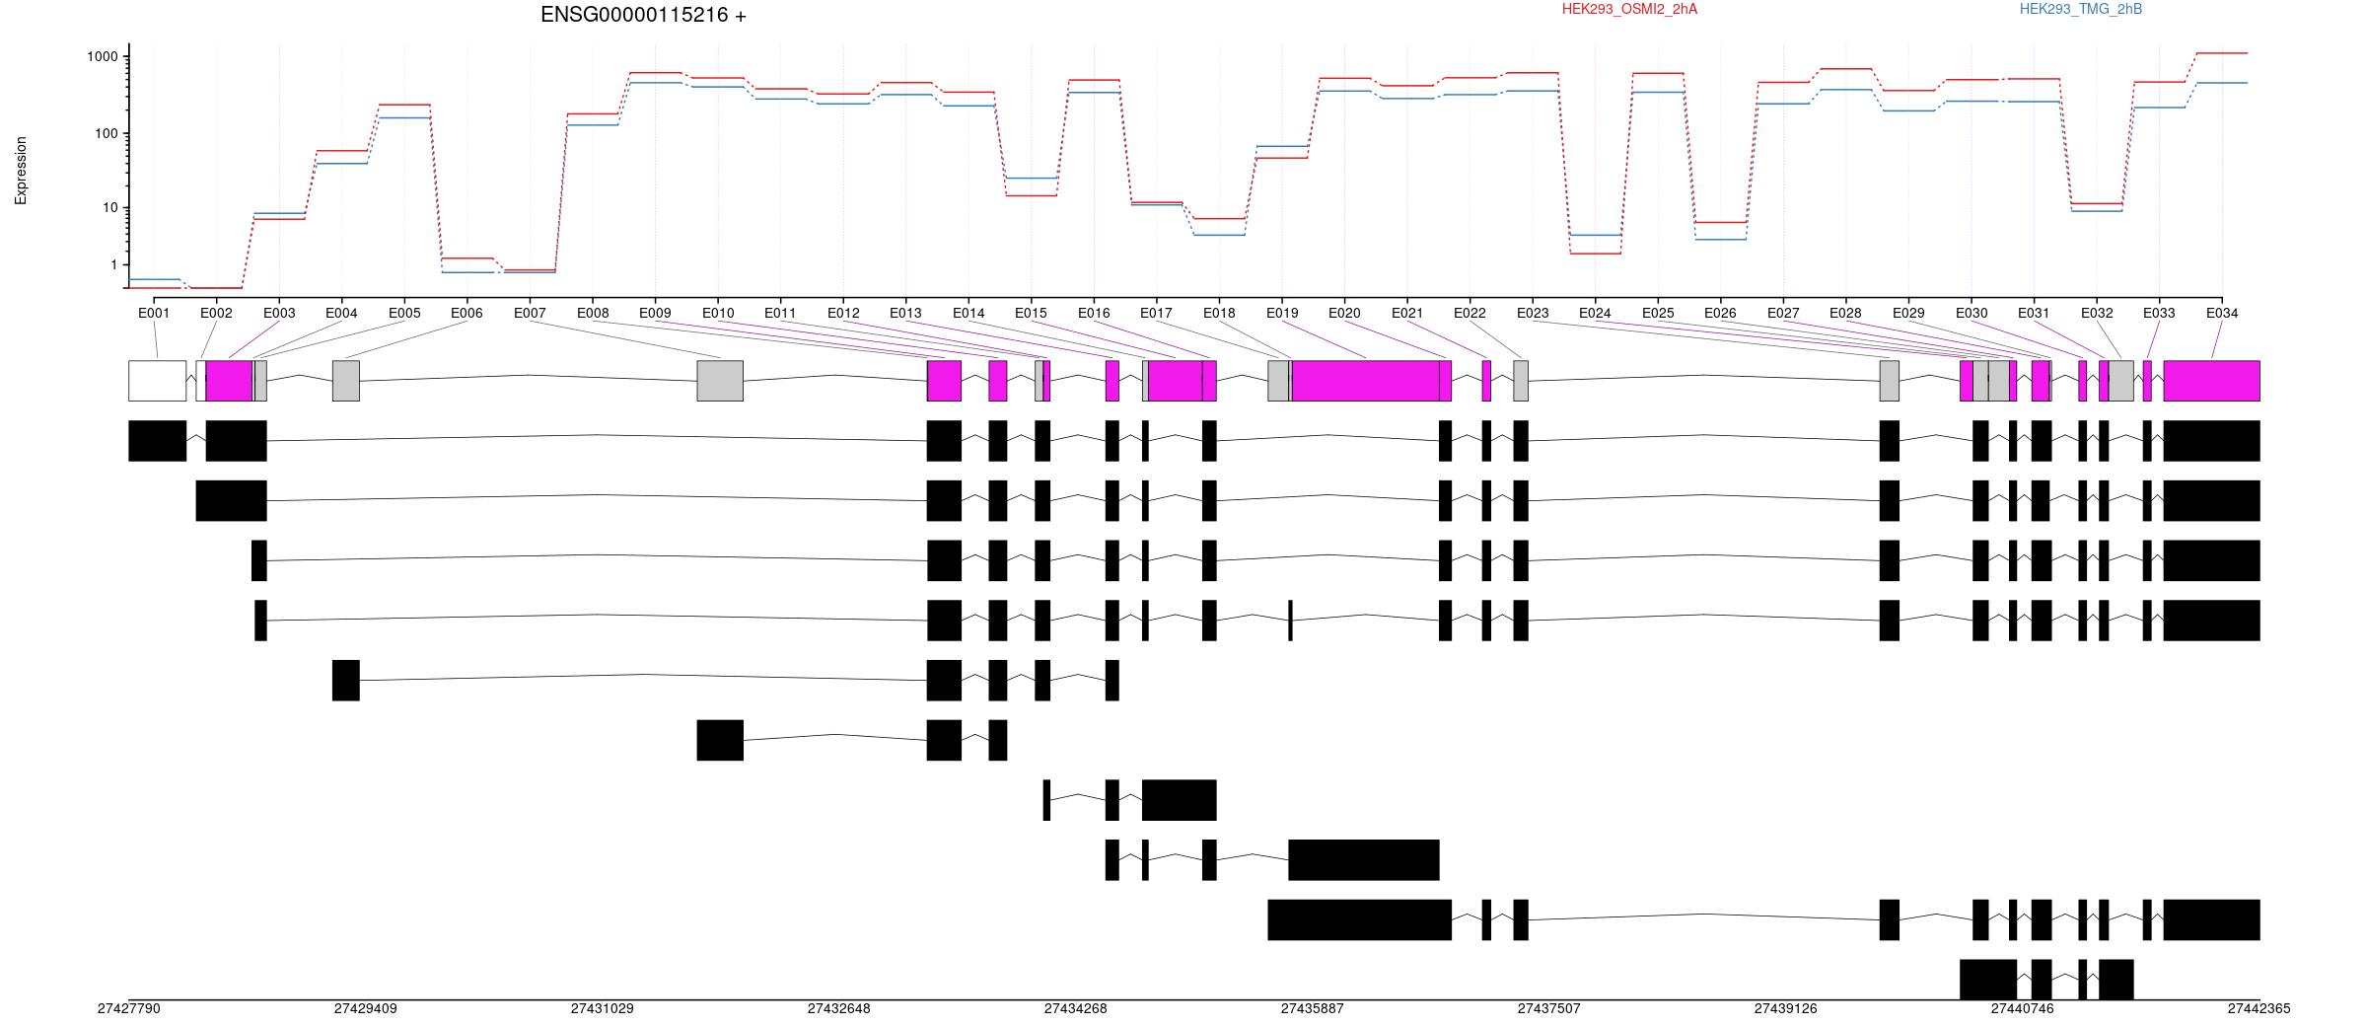Viewport: 2367px width, 1026px height.
Task: Click exon label E017
Action: (x=1156, y=313)
